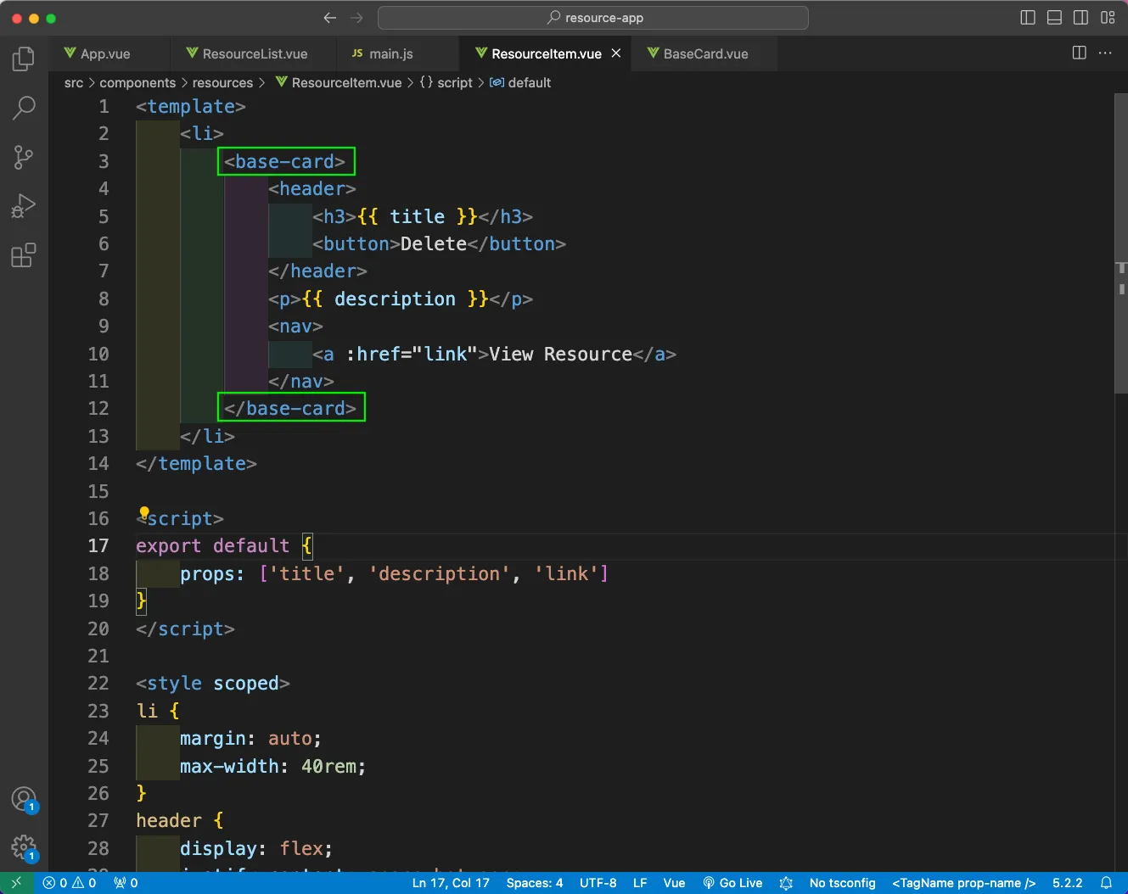Open Source Control view icon

point(24,157)
